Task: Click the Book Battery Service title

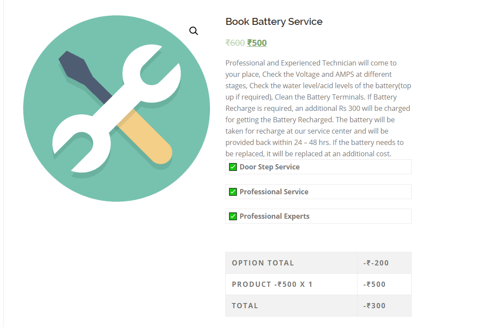Action: pyautogui.click(x=274, y=22)
